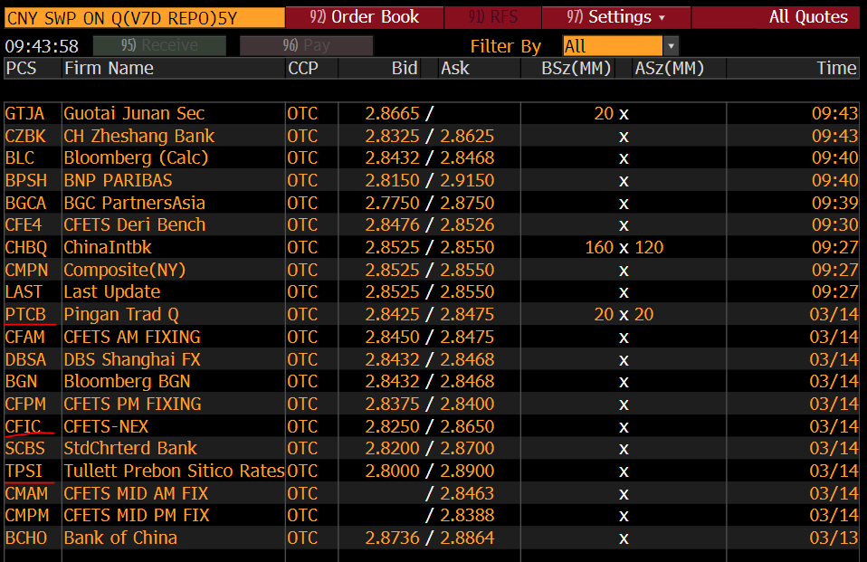Image resolution: width=867 pixels, height=562 pixels.
Task: Click CH Zheshang Bank firm name
Action: pos(139,136)
